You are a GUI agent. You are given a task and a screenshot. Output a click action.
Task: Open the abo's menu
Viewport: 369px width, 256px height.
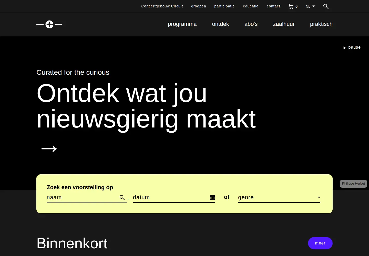tap(251, 24)
